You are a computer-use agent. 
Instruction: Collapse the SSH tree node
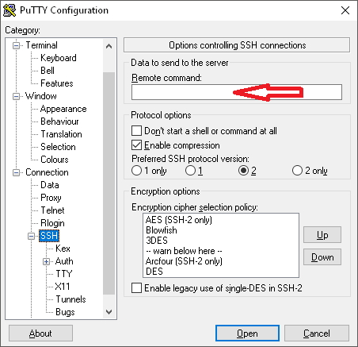(x=31, y=236)
